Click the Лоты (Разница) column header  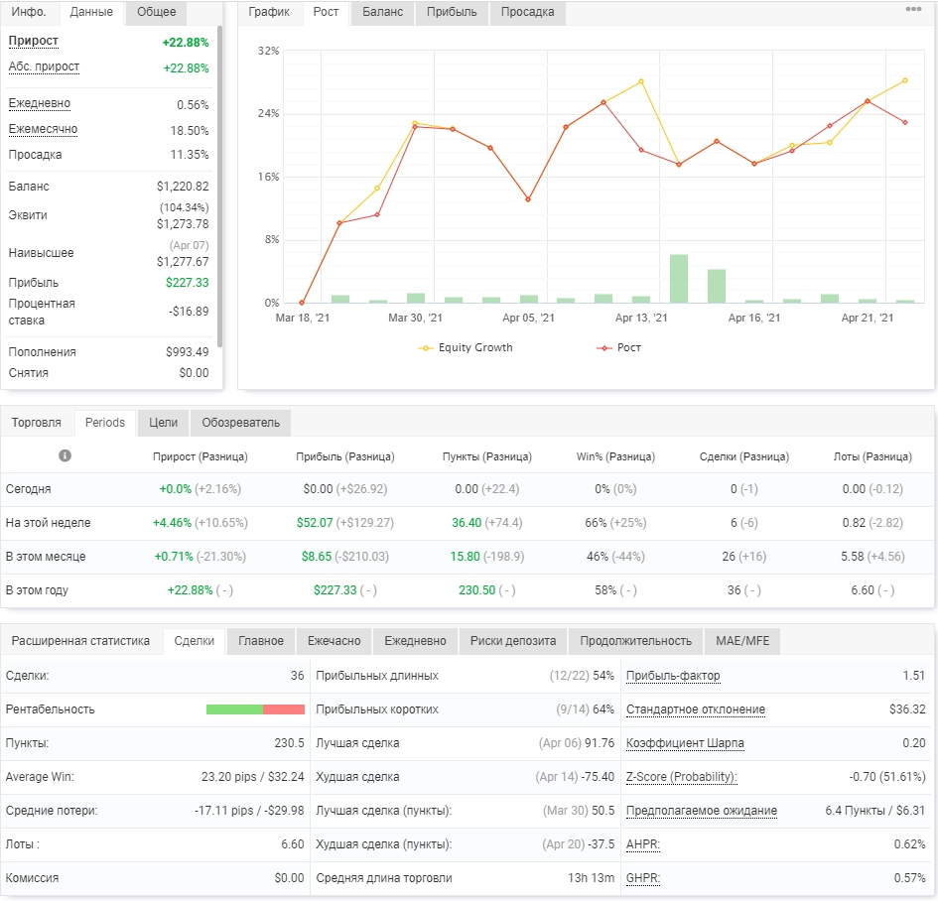[x=872, y=456]
